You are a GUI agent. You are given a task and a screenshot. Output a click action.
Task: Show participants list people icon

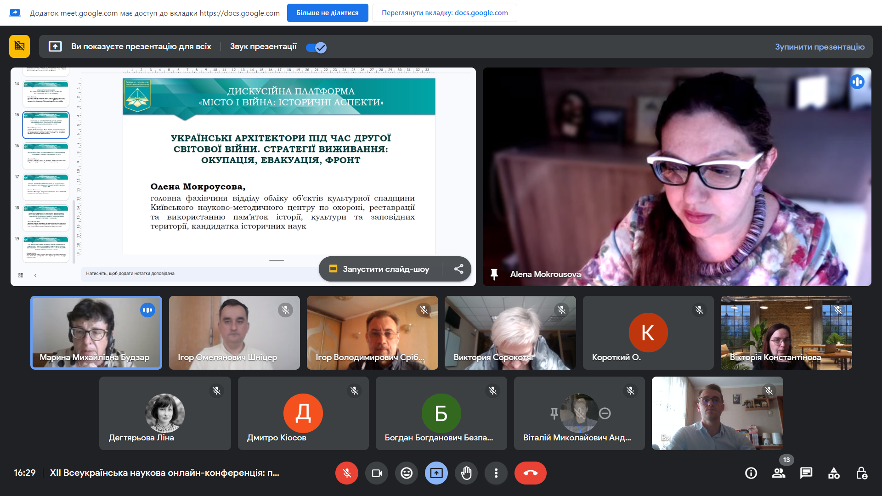779,473
